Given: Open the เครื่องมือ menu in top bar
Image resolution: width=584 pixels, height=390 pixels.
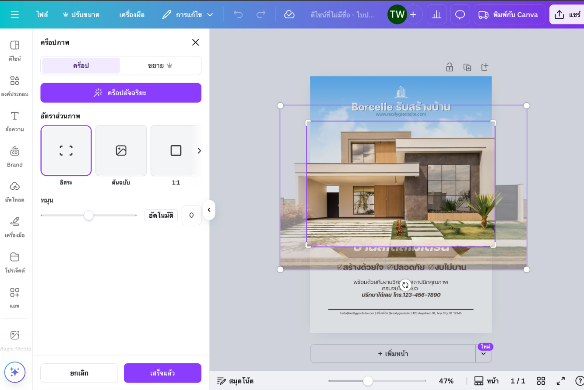Looking at the screenshot, I should pos(132,14).
